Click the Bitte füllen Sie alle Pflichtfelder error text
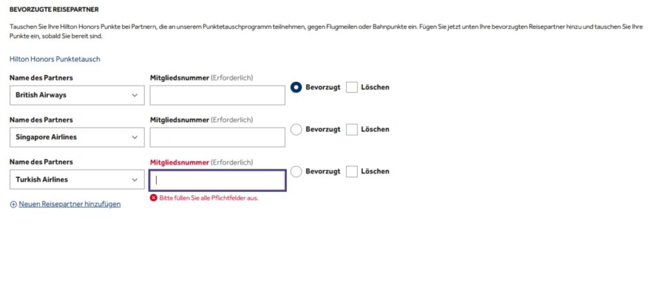The height and width of the screenshot is (299, 653). (209, 198)
